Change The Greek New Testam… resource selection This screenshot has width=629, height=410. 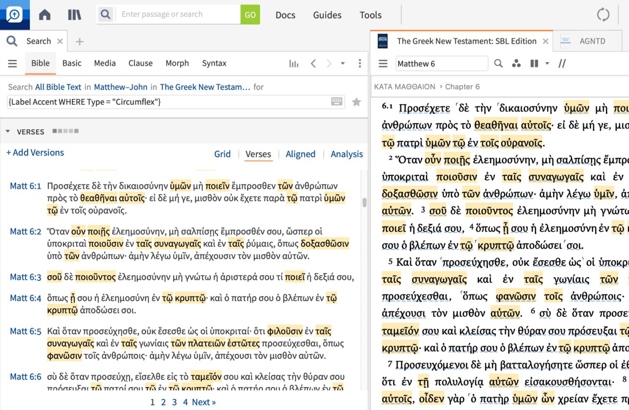pos(205,87)
